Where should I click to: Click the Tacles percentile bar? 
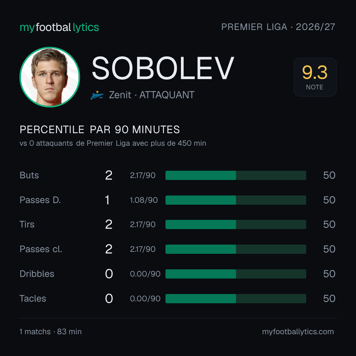tap(236, 299)
